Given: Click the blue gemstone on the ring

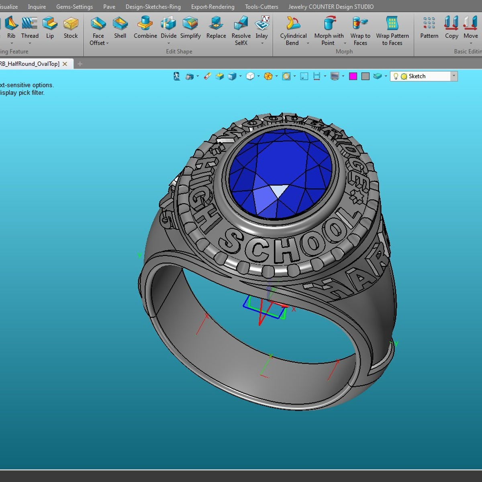Looking at the screenshot, I should [280, 174].
